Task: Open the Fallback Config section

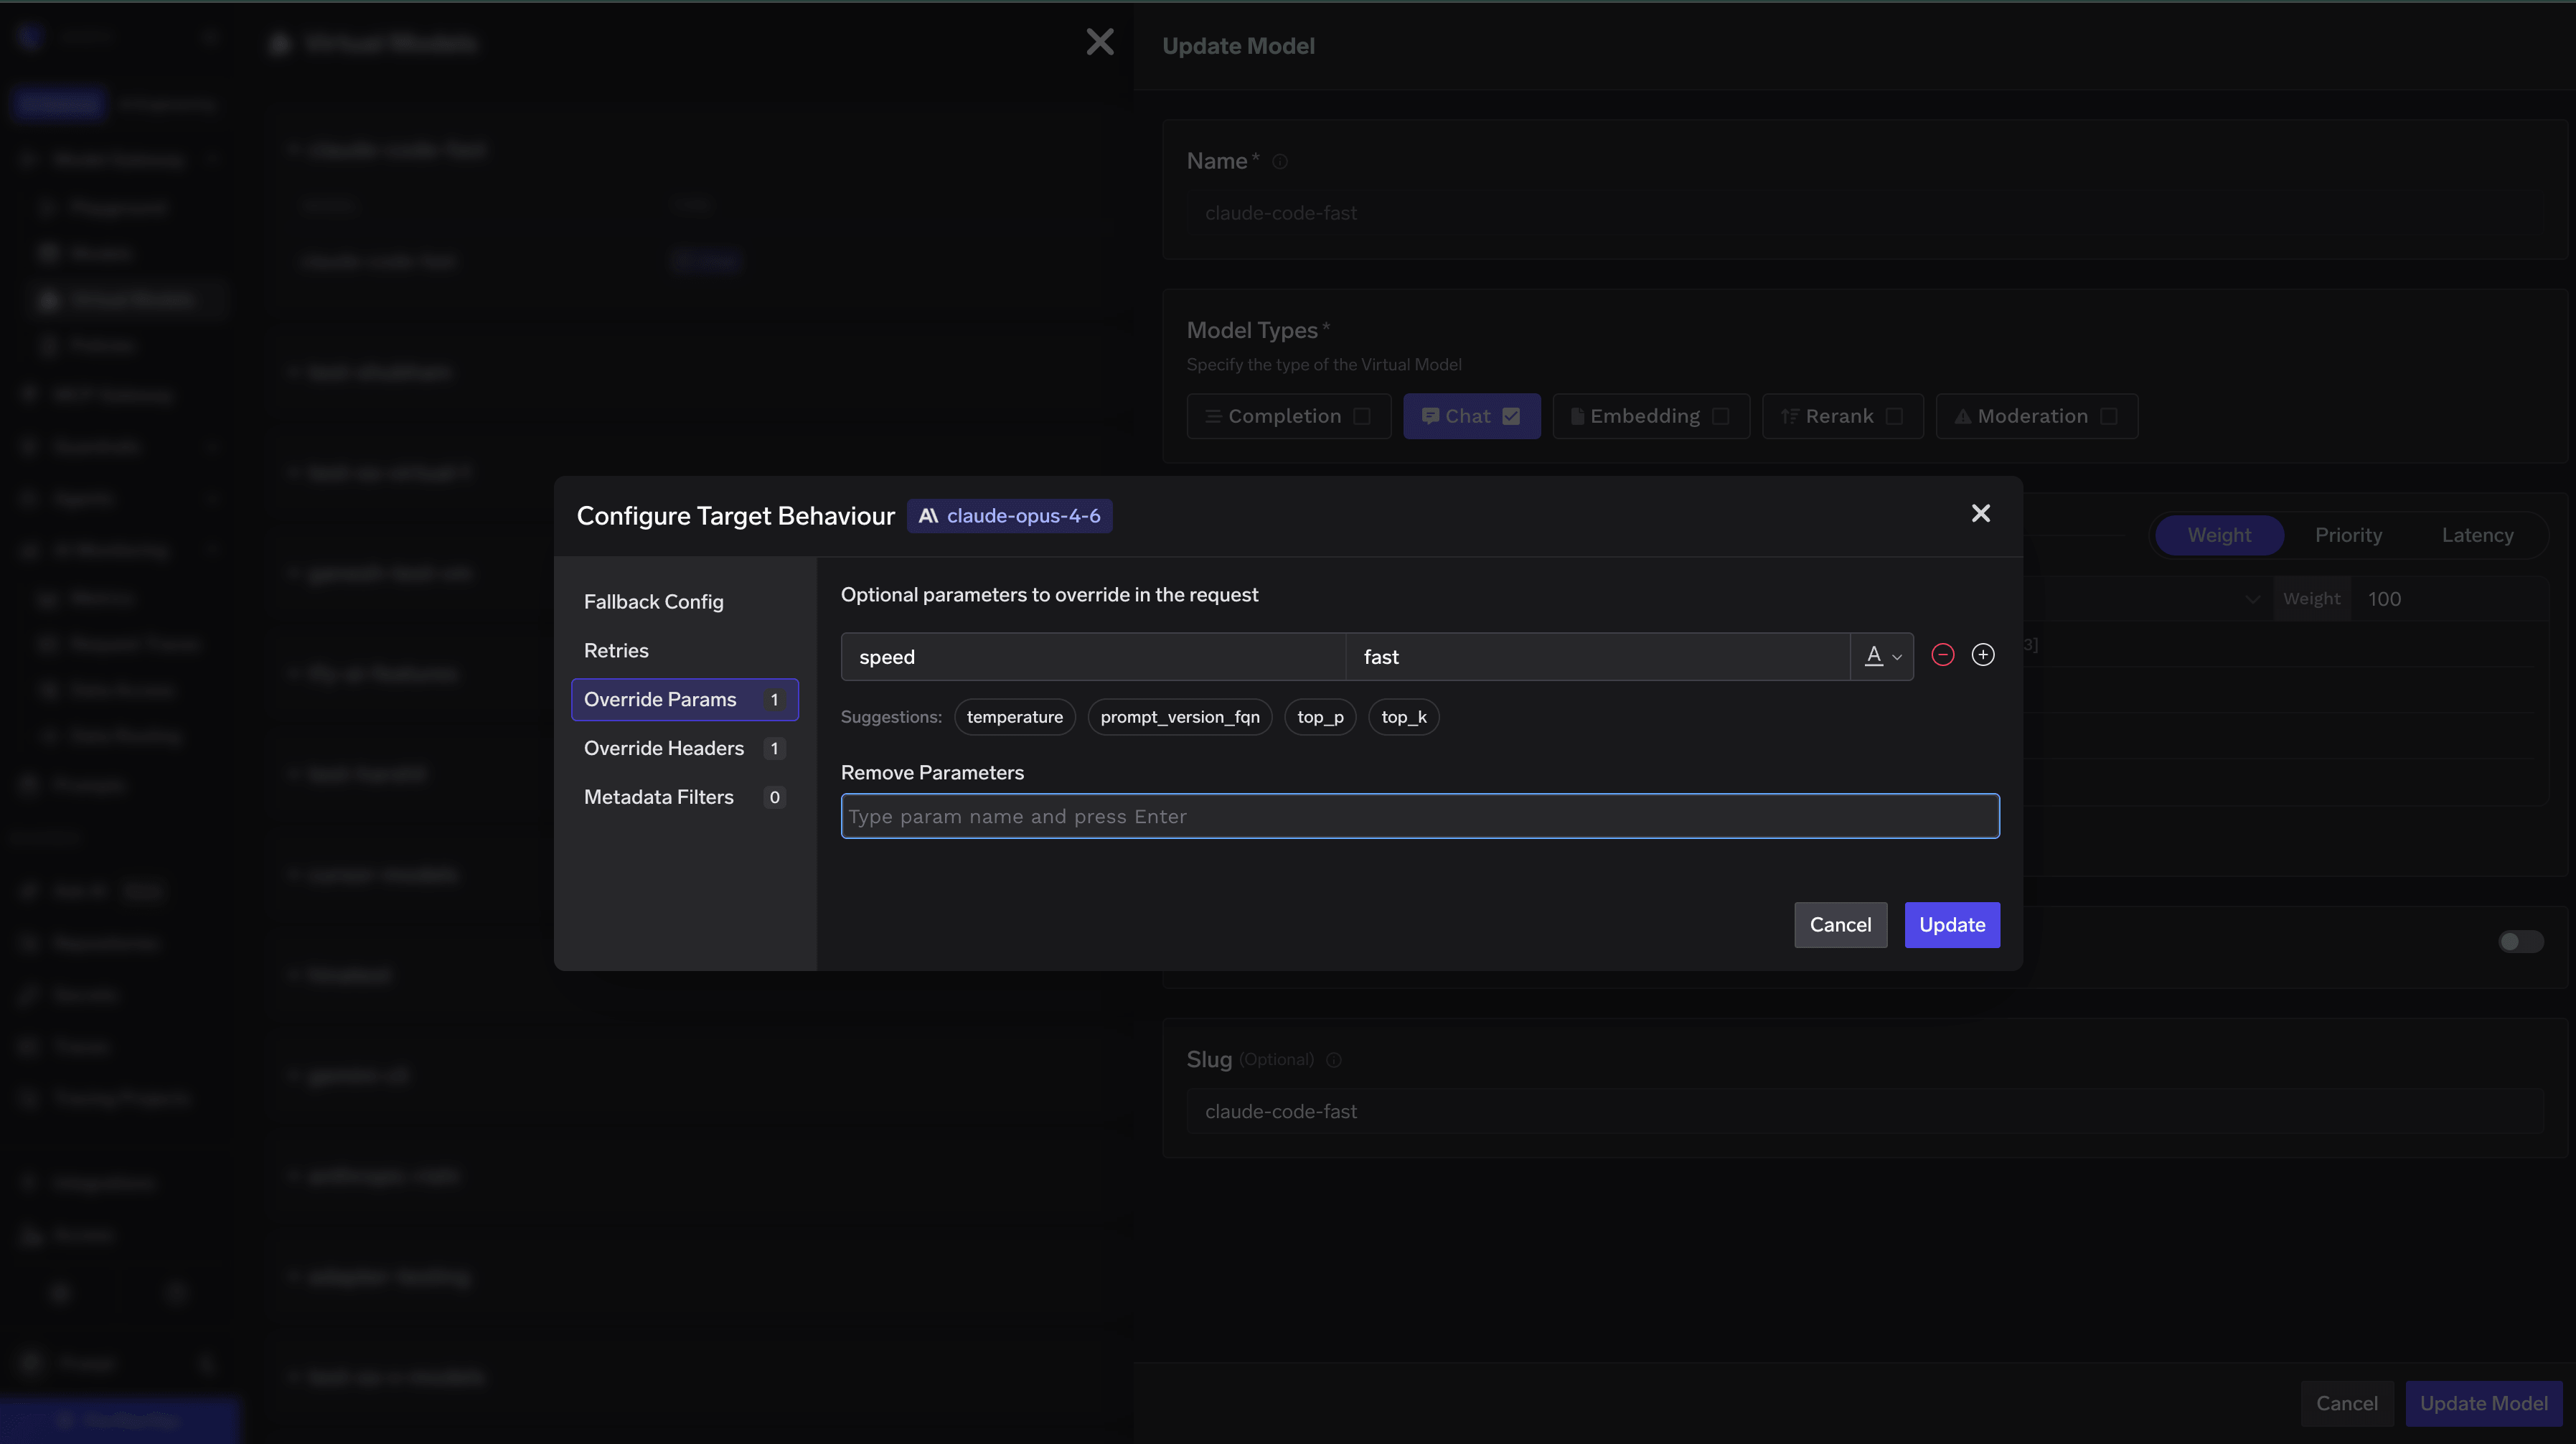Action: coord(653,601)
